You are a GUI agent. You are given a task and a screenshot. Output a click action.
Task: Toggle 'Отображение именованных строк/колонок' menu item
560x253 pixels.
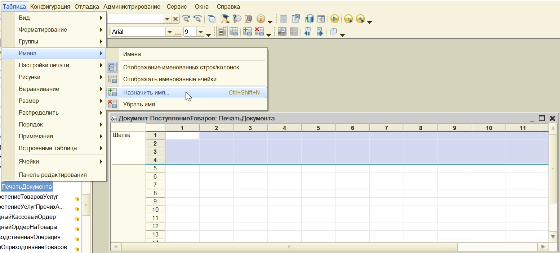coord(181,67)
